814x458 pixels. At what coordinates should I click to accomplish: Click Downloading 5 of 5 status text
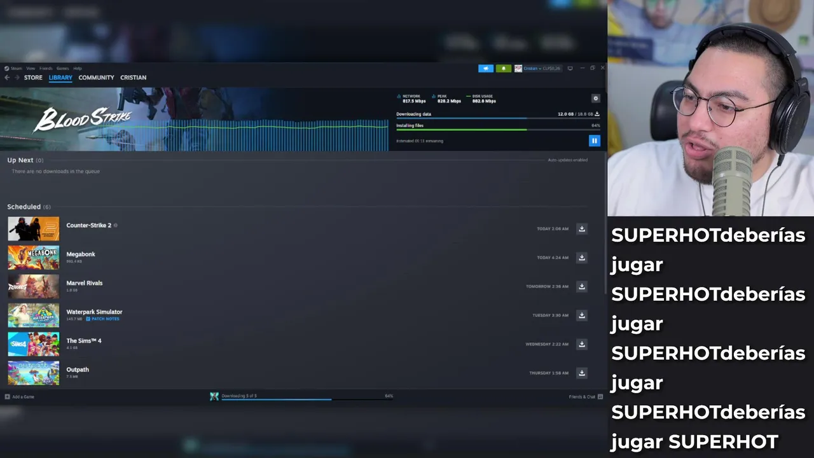point(239,396)
